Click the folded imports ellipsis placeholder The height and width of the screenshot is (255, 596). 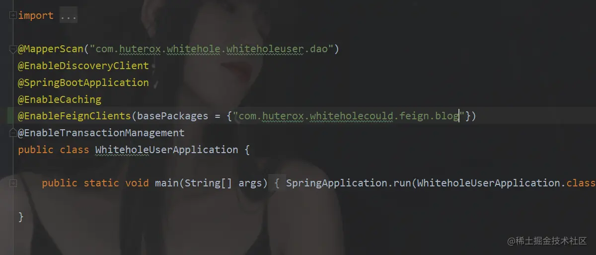69,16
